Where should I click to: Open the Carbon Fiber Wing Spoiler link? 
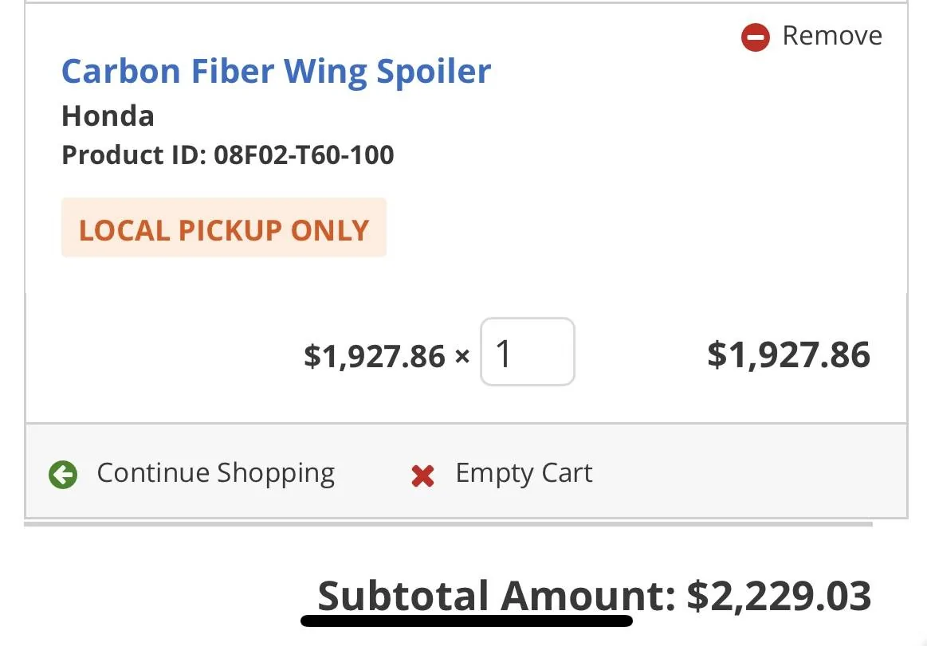coord(276,71)
